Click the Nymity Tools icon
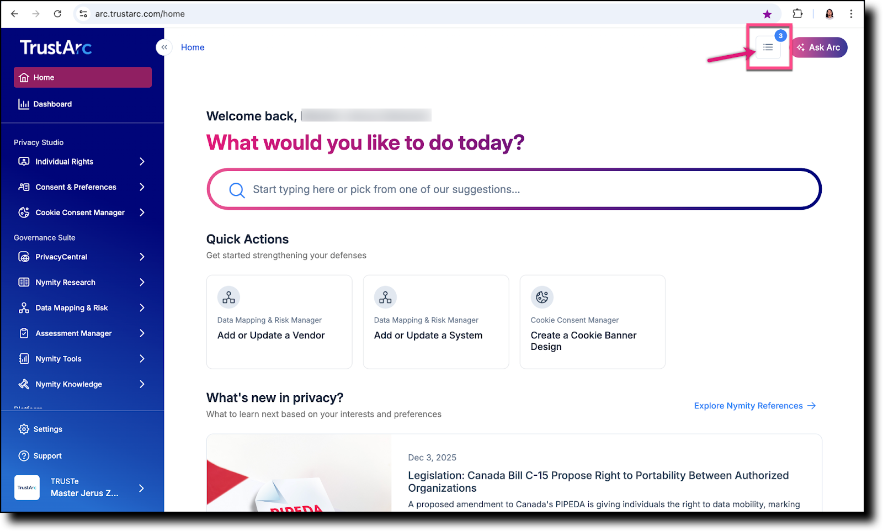 tap(24, 359)
